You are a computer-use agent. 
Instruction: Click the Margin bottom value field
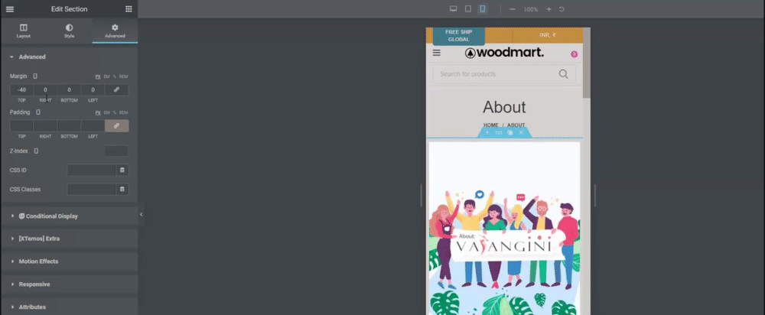click(70, 89)
